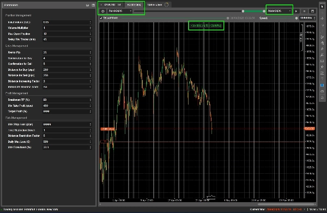Click the date range slider left handle
Viewport: 327px width, 213px height.
coord(243,11)
